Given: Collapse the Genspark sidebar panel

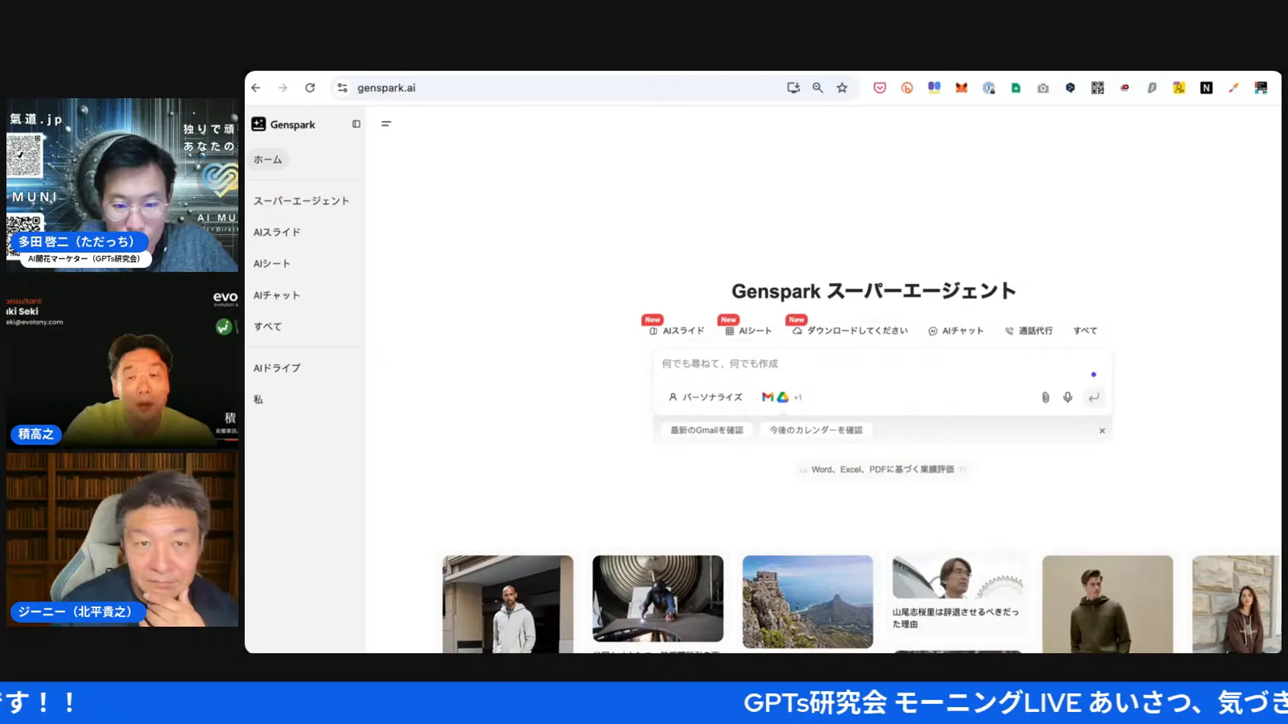Looking at the screenshot, I should pyautogui.click(x=356, y=124).
